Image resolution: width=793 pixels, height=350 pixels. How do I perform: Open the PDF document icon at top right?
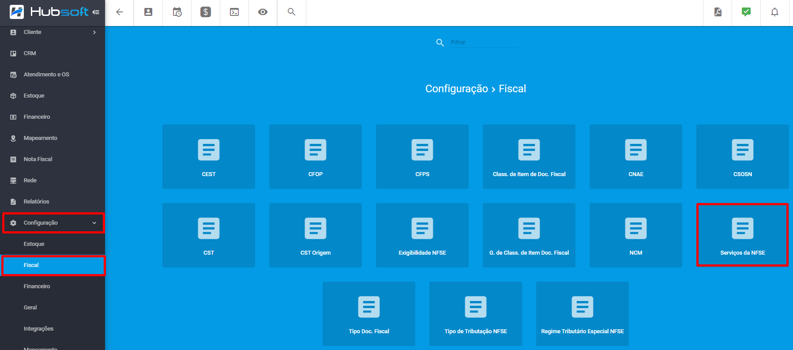[718, 12]
